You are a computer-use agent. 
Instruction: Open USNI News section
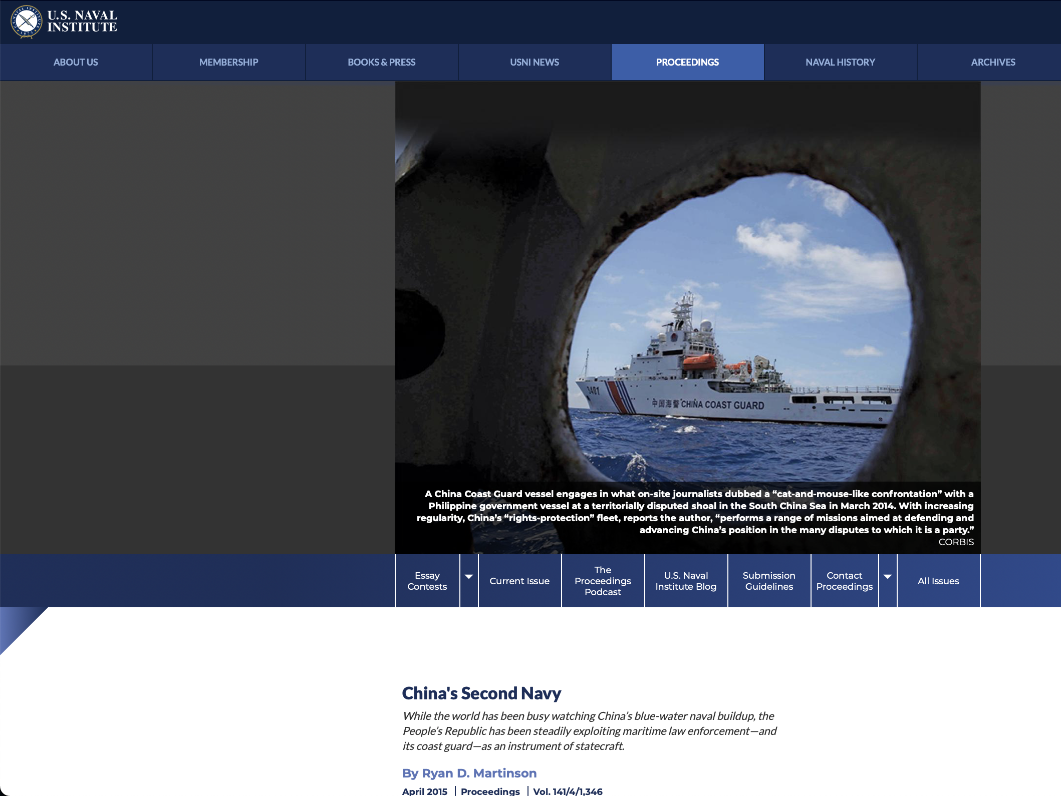coord(535,62)
